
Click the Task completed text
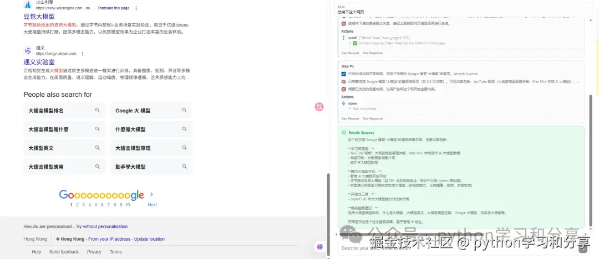pos(364,108)
